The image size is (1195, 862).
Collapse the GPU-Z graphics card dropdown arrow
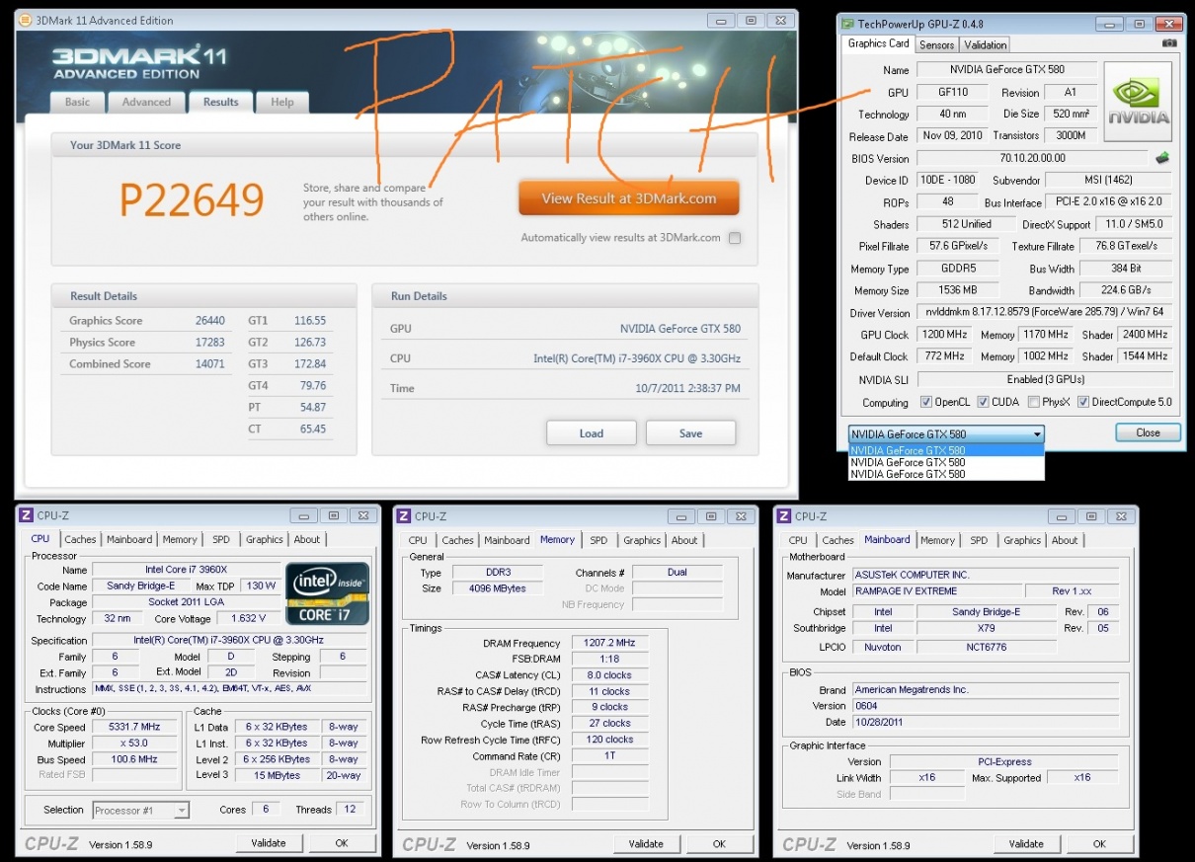point(1036,434)
